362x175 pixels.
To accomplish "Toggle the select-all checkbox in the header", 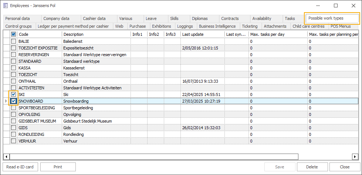I will (14, 34).
